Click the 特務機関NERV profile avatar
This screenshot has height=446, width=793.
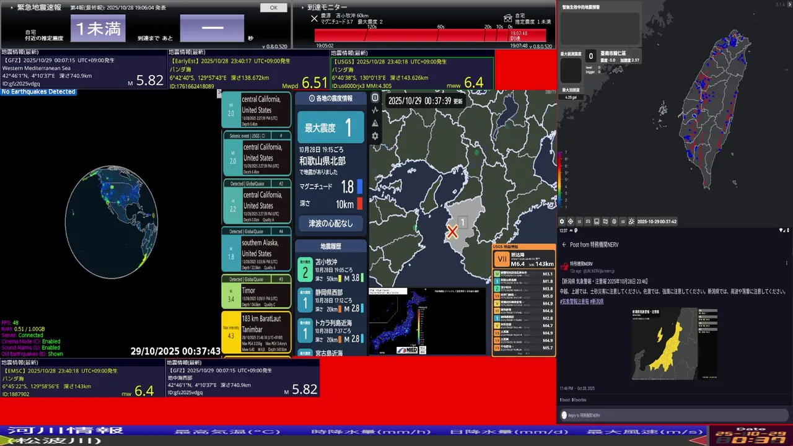[564, 266]
